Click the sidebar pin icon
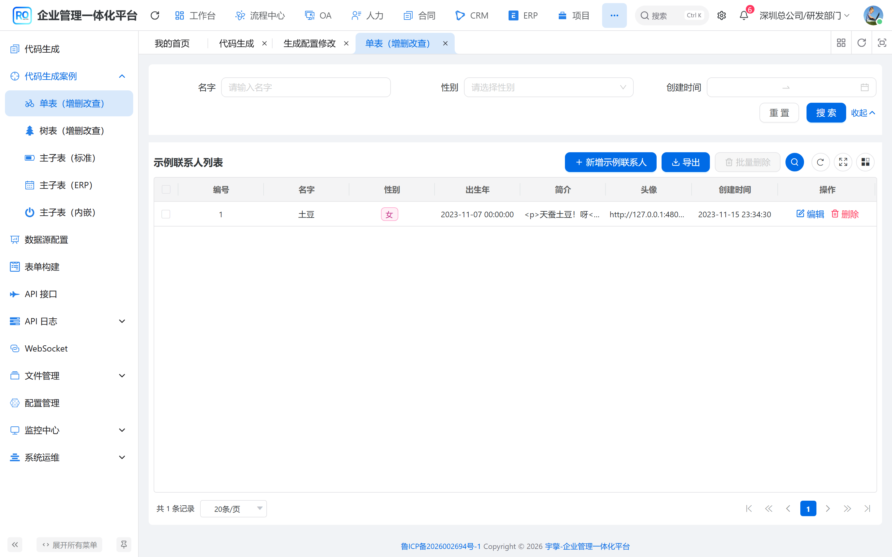 pos(124,545)
